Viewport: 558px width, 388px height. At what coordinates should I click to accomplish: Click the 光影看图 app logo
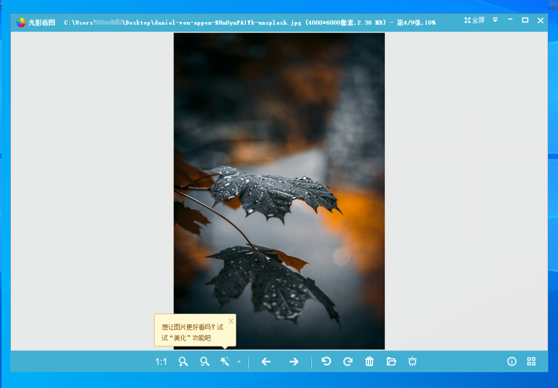(x=21, y=22)
